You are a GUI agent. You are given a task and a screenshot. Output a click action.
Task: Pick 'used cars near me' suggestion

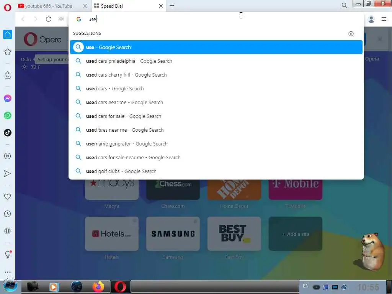tap(216, 102)
